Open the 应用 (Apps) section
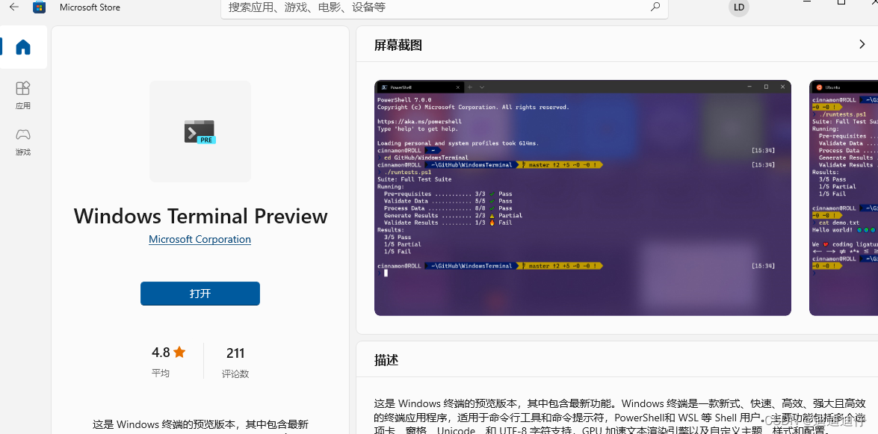878x434 pixels. point(23,95)
